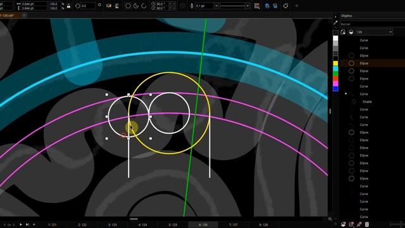Switch to page tab 4: 124
This screenshot has height=228, width=405.
[143, 225]
